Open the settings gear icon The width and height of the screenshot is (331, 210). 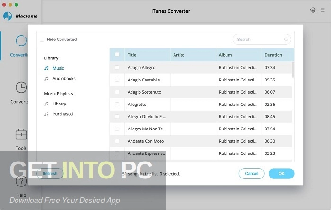tap(313, 10)
